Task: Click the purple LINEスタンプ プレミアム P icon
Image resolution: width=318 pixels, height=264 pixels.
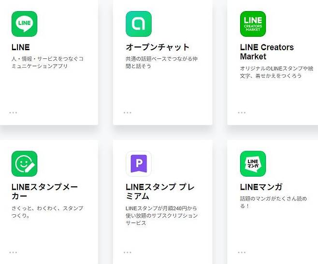Action: tap(139, 164)
